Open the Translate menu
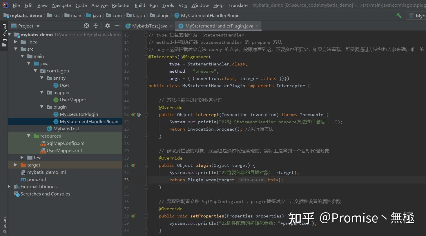426x236 pixels. point(238,5)
